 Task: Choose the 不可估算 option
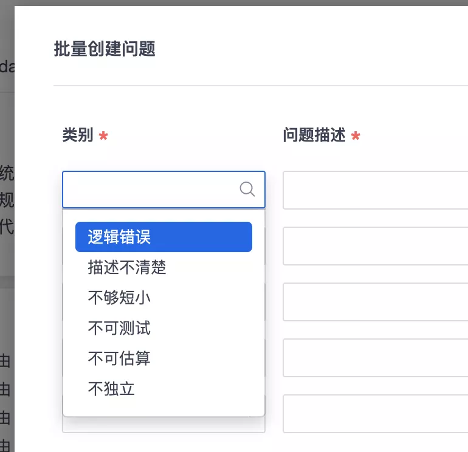click(x=163, y=358)
